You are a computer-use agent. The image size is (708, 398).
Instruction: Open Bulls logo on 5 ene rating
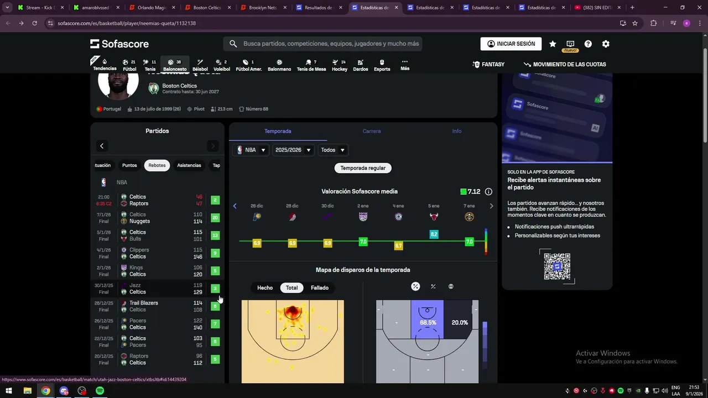tap(434, 217)
